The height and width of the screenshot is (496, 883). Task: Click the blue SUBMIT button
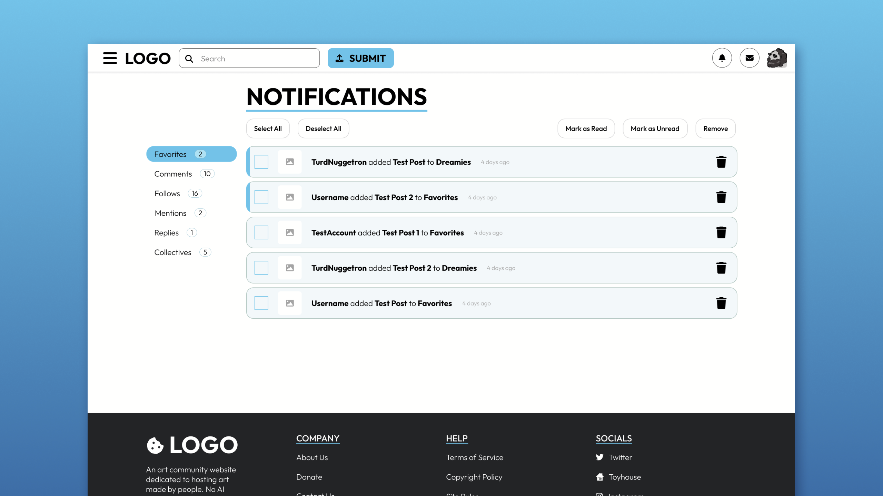(x=360, y=58)
